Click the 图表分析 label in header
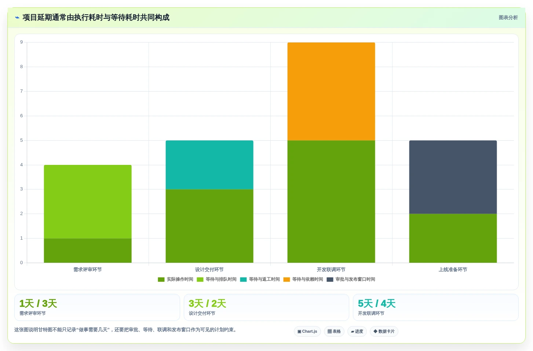533x351 pixels. [508, 18]
